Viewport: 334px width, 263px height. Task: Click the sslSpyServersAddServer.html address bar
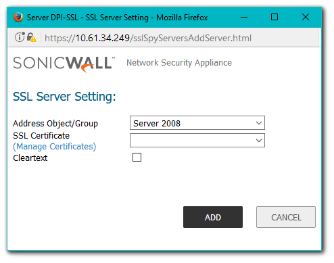(148, 38)
